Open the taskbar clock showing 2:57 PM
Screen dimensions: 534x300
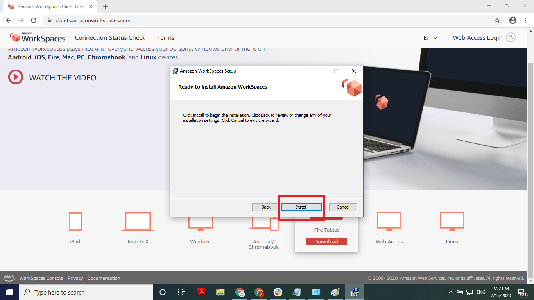point(500,292)
